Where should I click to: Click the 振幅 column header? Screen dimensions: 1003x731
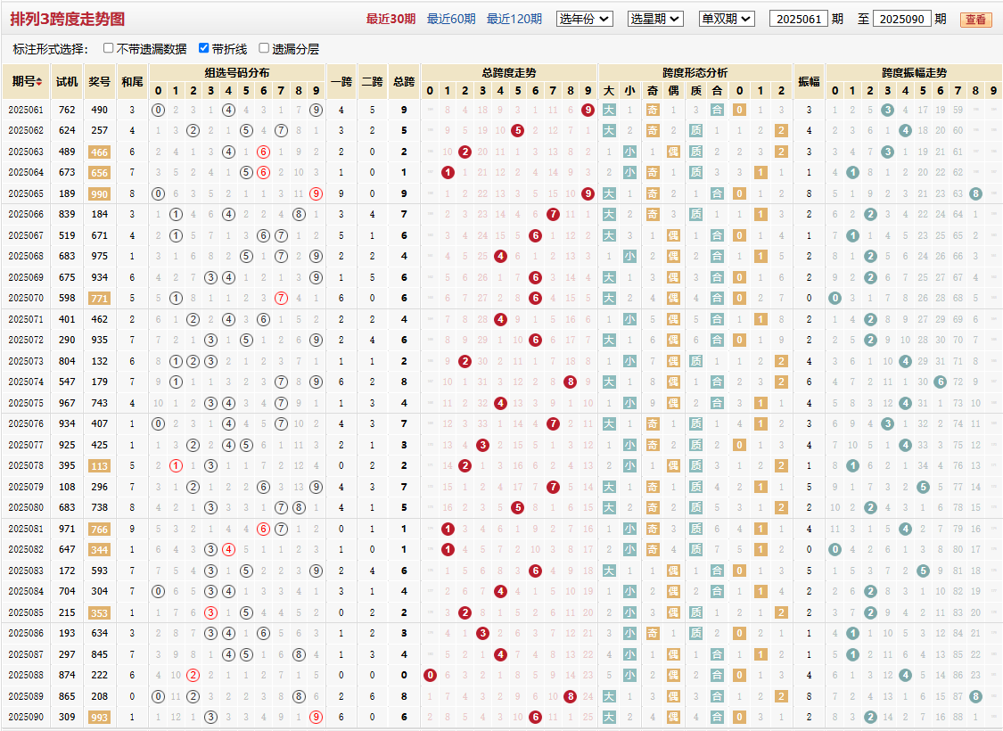[810, 82]
